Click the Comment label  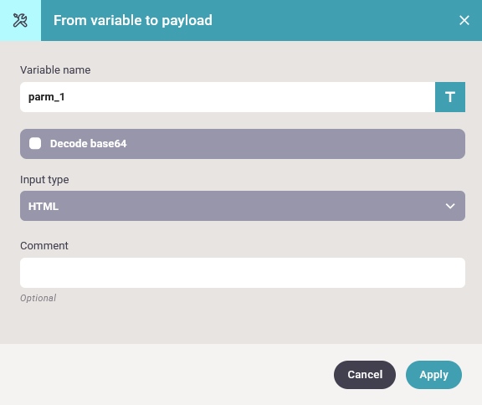click(x=44, y=246)
